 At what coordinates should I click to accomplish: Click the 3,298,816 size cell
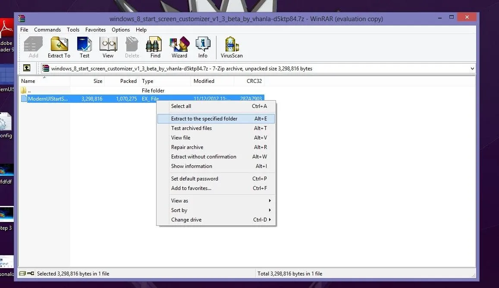click(92, 99)
